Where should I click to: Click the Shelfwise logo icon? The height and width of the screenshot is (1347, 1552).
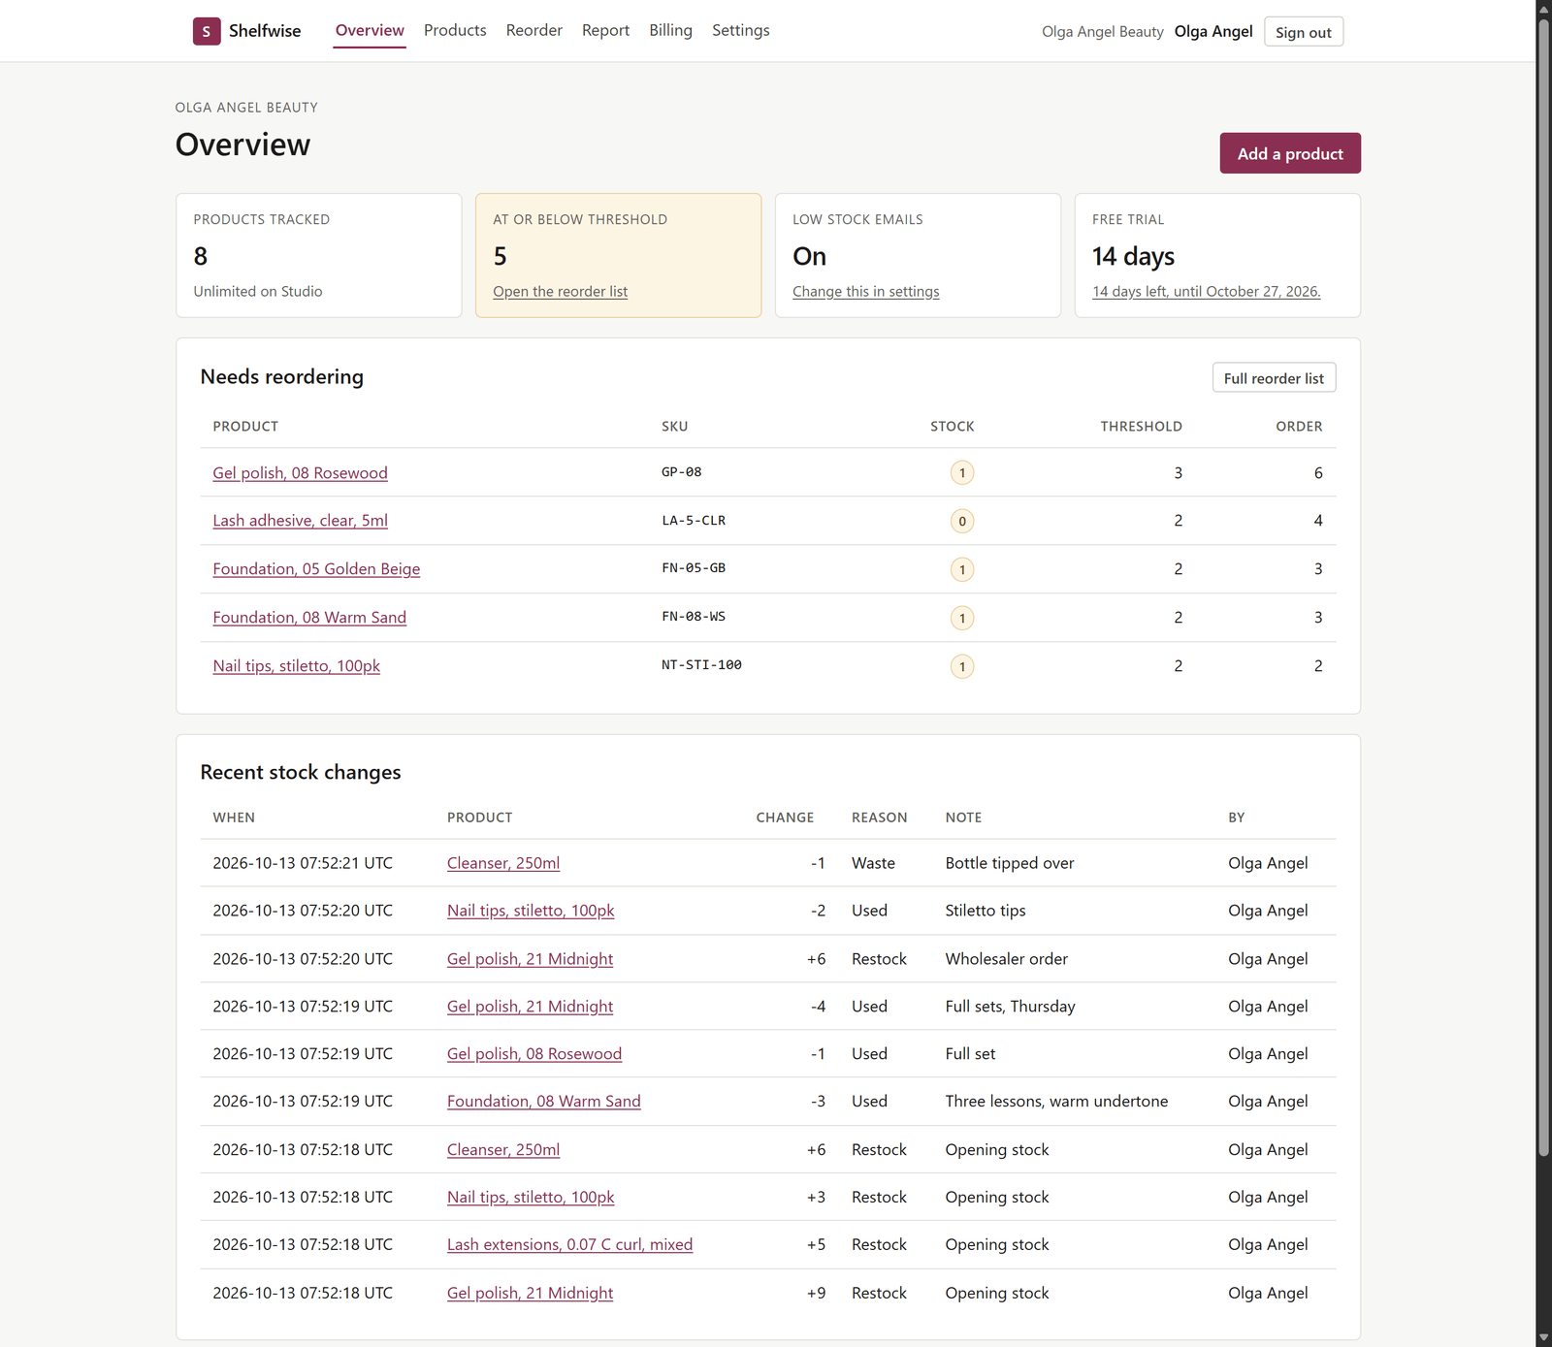(207, 31)
